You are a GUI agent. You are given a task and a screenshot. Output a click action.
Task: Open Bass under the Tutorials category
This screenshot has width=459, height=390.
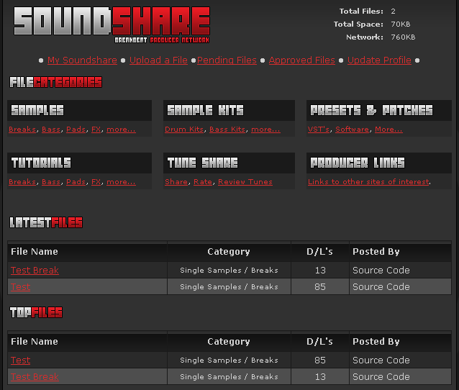(51, 182)
